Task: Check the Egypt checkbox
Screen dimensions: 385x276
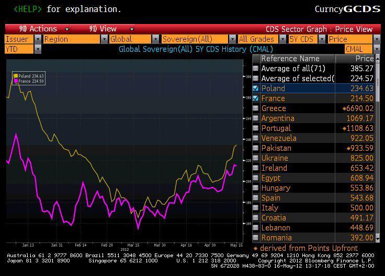Action: tap(256, 178)
